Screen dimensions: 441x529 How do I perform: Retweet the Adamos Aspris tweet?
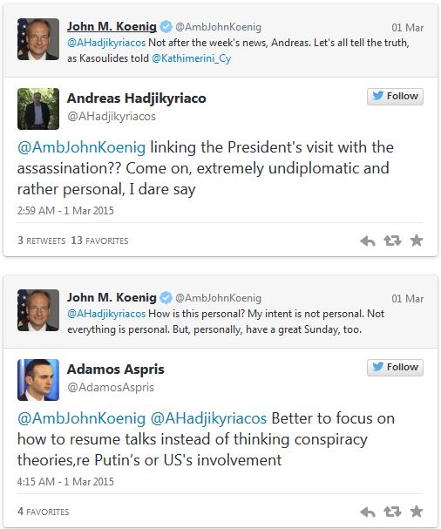(392, 512)
